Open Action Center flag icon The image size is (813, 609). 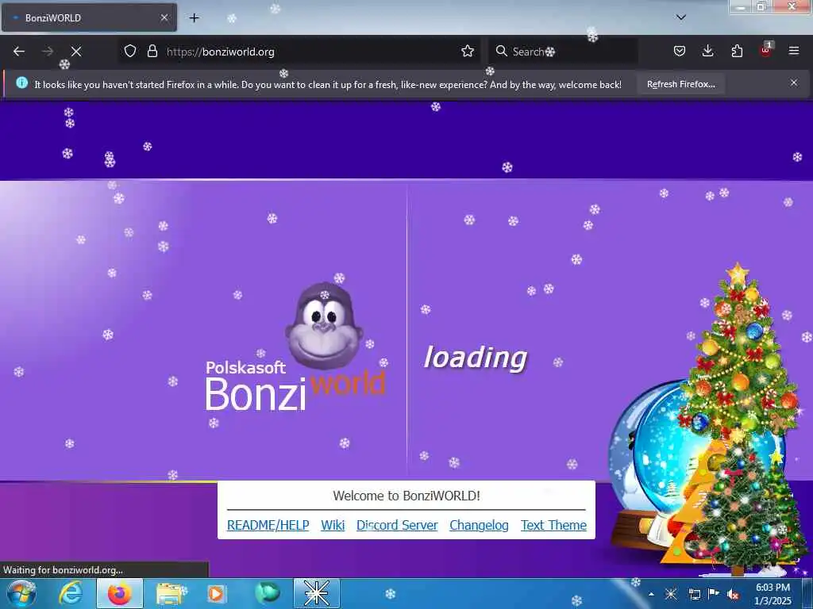[x=714, y=594]
